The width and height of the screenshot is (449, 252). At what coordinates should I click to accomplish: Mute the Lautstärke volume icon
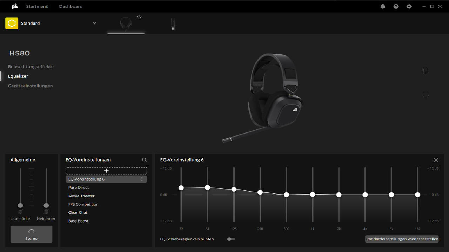click(x=20, y=212)
